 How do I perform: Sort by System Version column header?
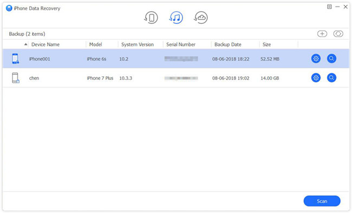[138, 44]
